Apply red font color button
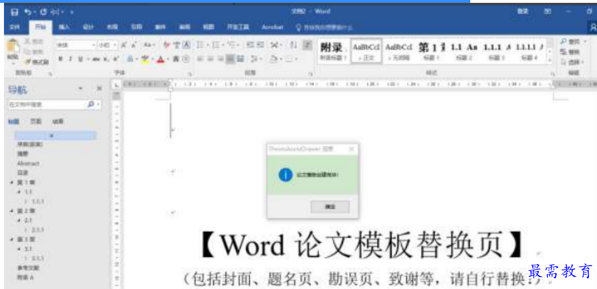This screenshot has width=597, height=289. tap(161, 59)
